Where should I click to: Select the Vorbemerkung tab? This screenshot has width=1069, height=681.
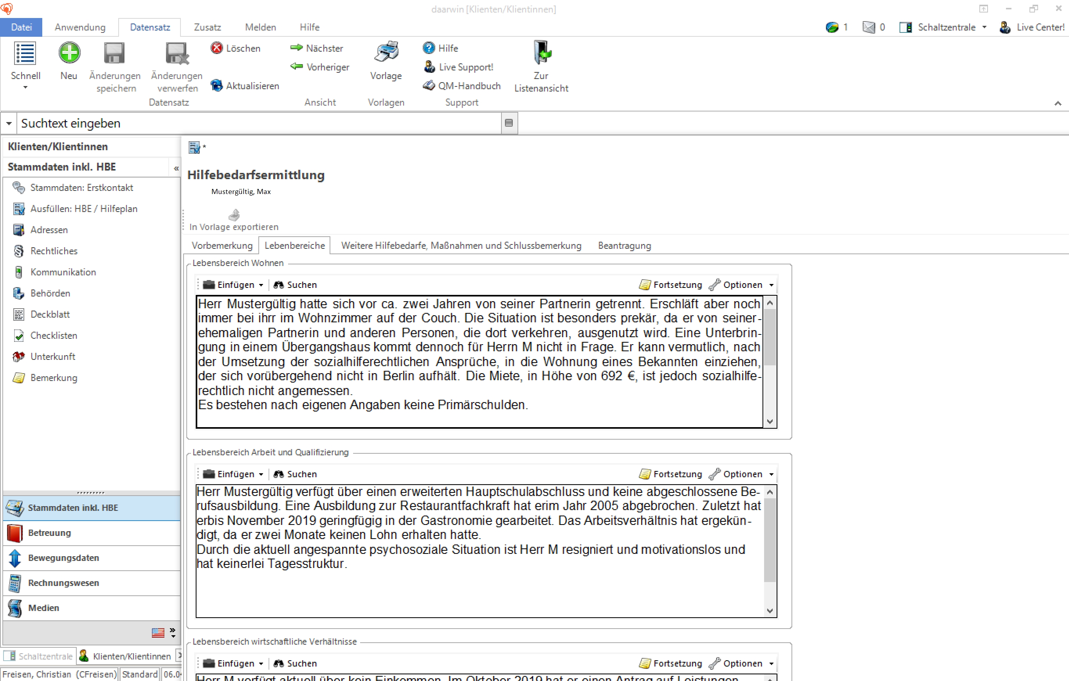[x=222, y=245]
